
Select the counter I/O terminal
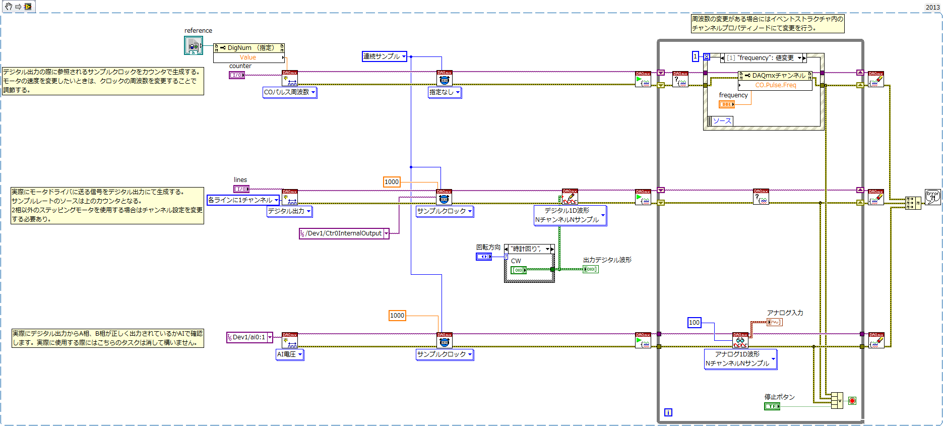click(x=237, y=75)
